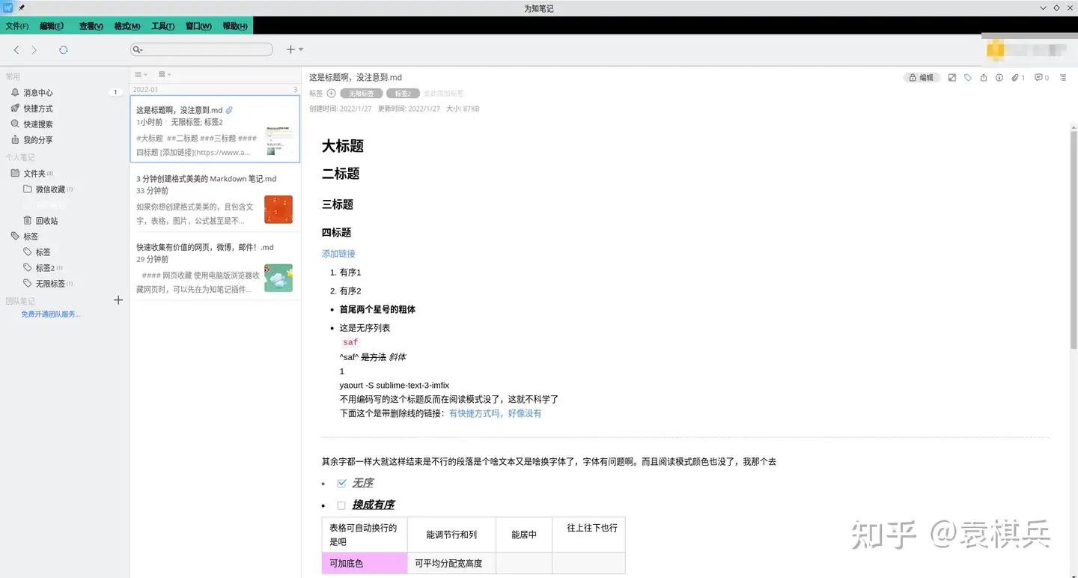Open the 工具(T) menu
Screen dimensions: 1078x578
pos(163,26)
